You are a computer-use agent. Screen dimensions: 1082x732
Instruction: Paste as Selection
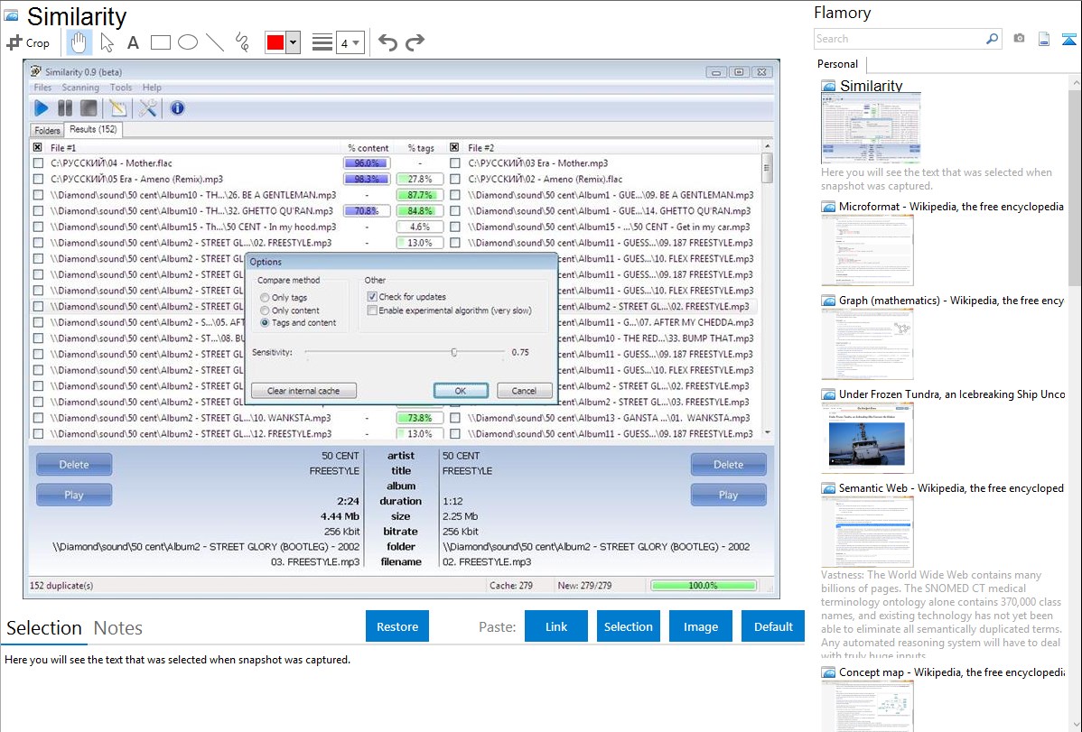point(629,626)
